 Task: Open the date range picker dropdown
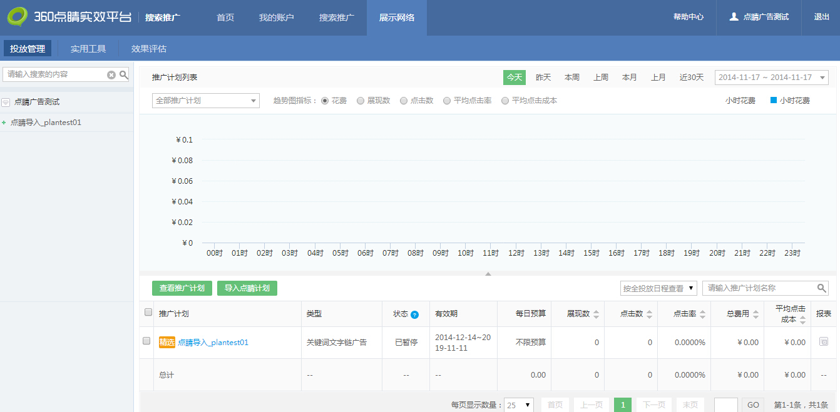coord(771,78)
